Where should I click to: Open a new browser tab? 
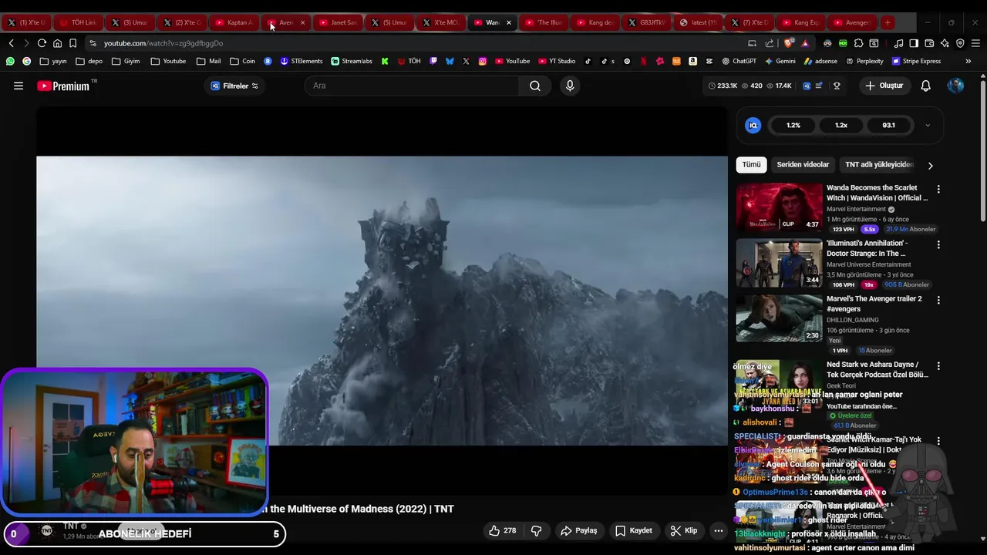888,22
